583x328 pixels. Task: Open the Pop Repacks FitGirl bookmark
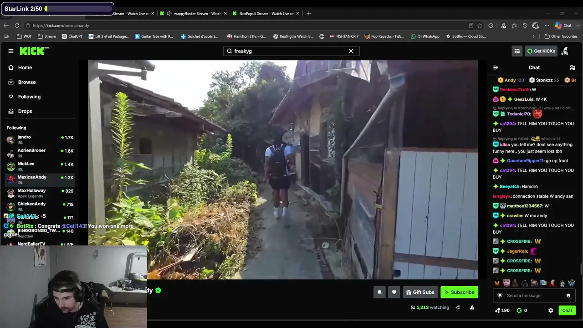pyautogui.click(x=384, y=36)
